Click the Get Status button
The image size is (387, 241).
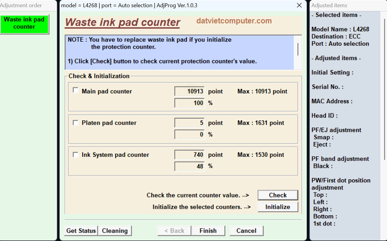coord(81,231)
